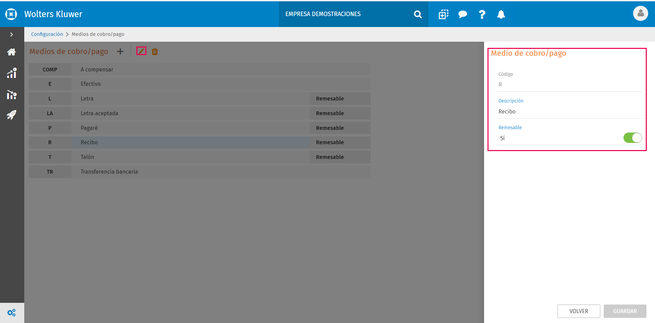Click the TR code cell
This screenshot has height=323, width=655.
point(50,172)
